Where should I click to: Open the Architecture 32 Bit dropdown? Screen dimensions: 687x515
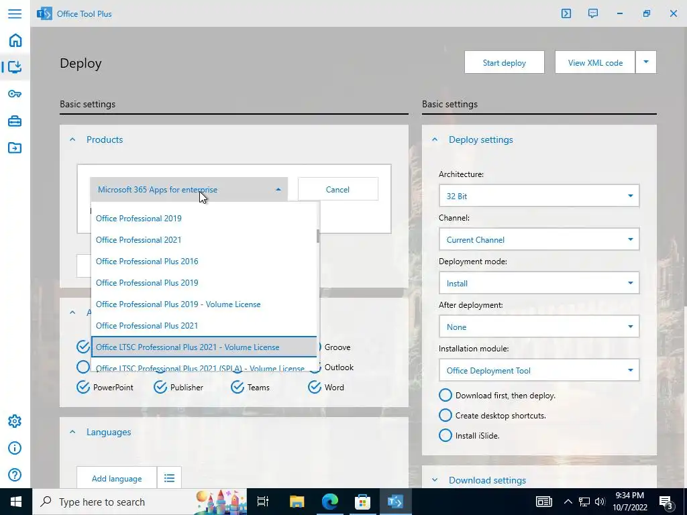pos(539,196)
